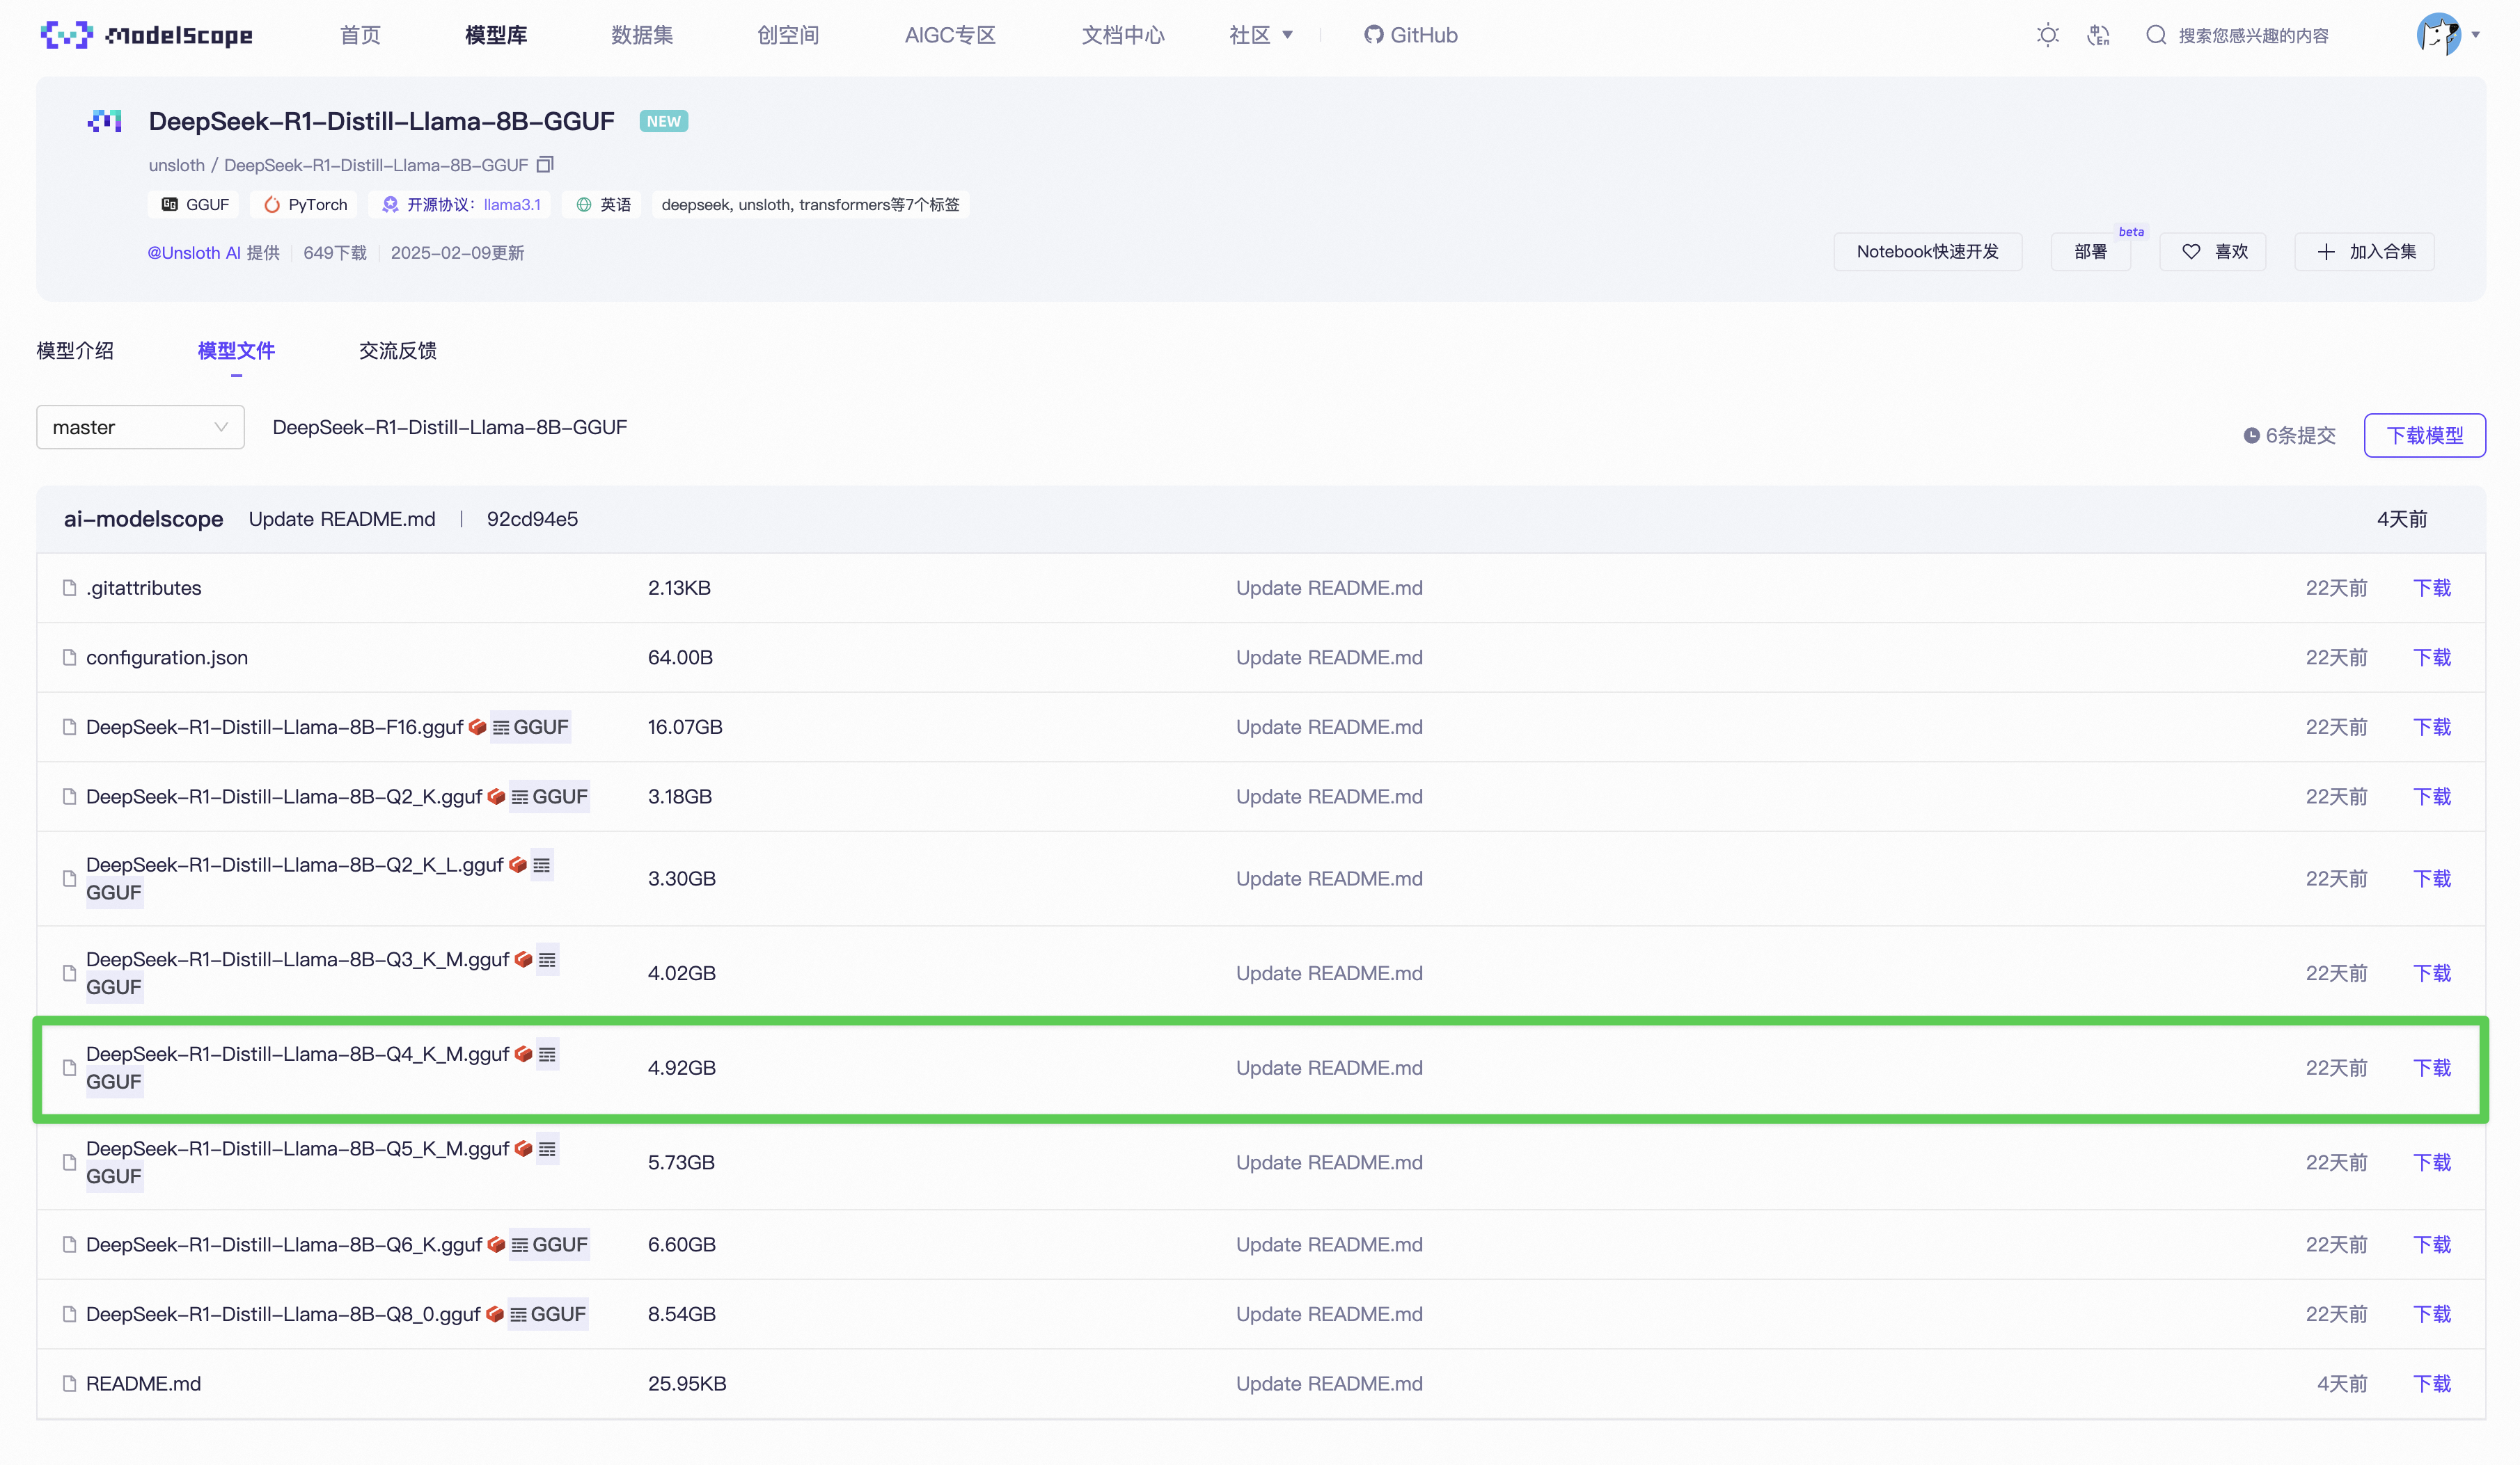Open the 数据集 datasets menu item

(x=642, y=35)
